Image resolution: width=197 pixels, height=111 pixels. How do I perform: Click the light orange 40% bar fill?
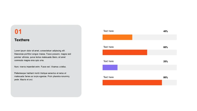click(117, 37)
